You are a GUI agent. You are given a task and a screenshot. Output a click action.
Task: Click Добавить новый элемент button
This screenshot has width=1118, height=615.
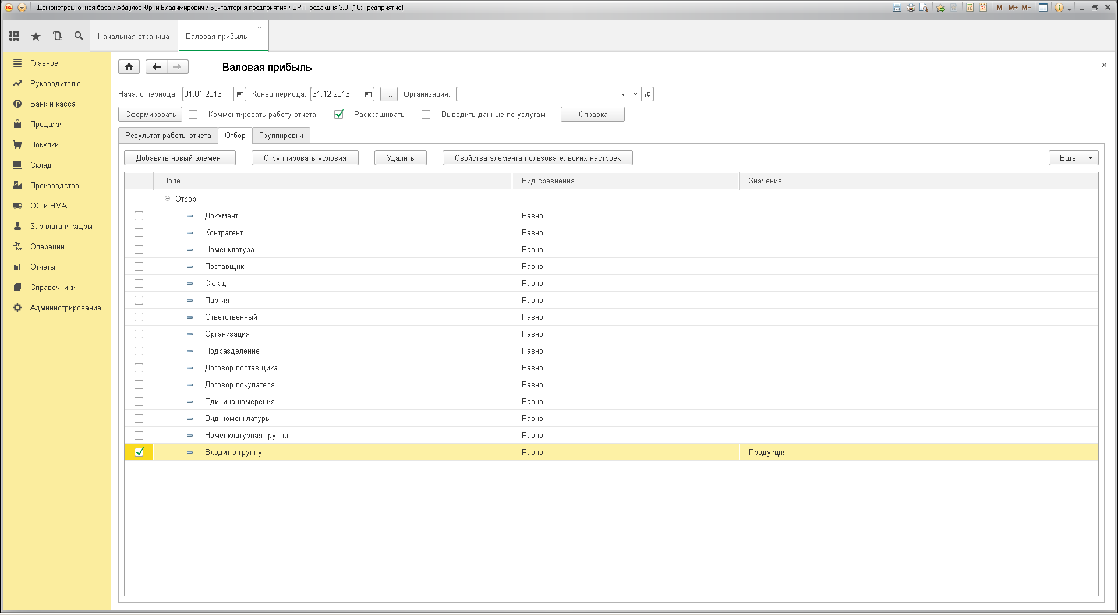[x=180, y=158]
